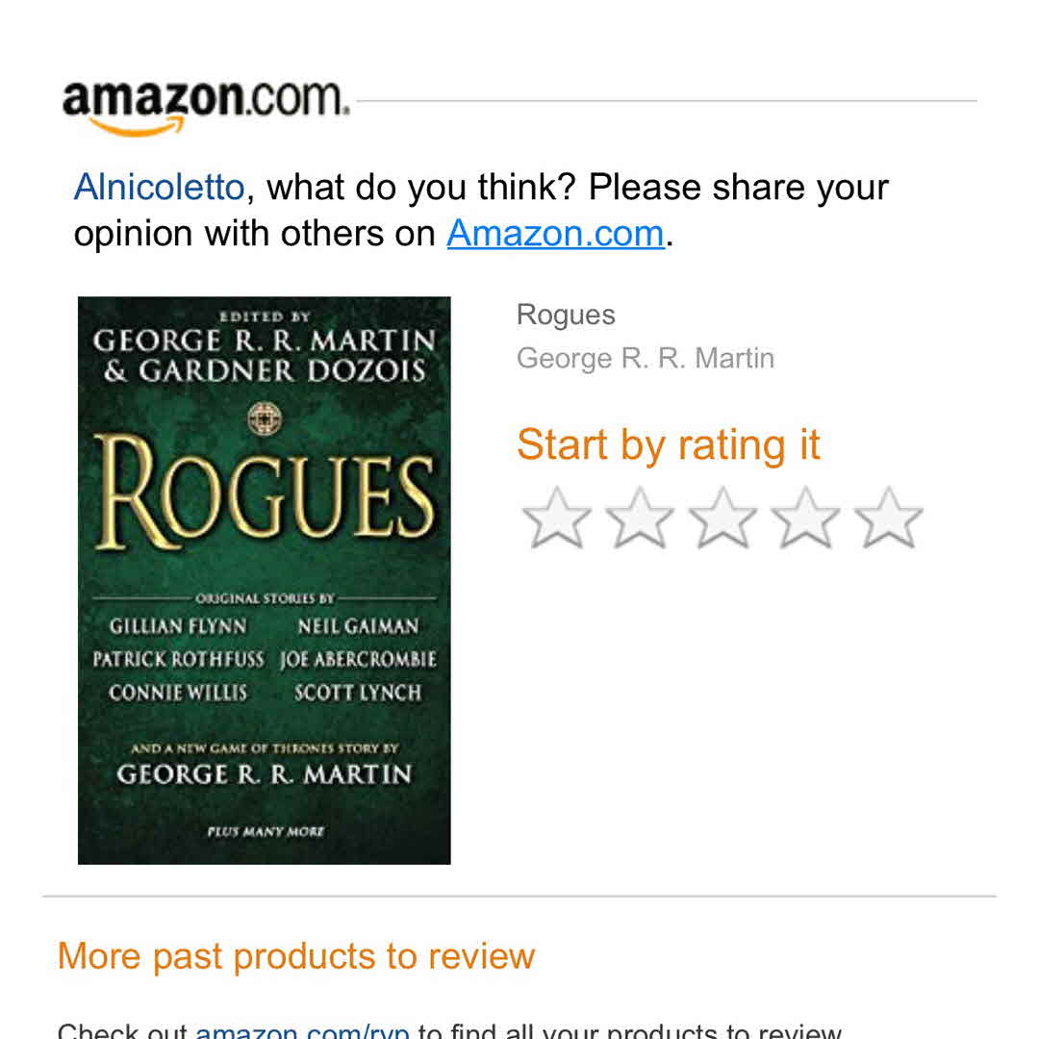Select the second rating star

[640, 519]
